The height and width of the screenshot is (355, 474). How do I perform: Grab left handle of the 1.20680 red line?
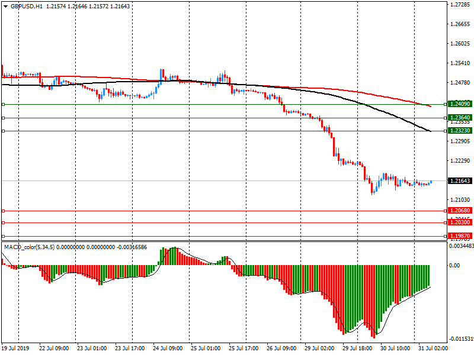[4, 211]
